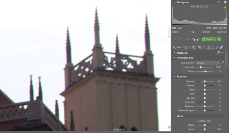Adjust the Barva Odstín hue slider
Viewport: 229px width, 133px height.
pos(205,125)
